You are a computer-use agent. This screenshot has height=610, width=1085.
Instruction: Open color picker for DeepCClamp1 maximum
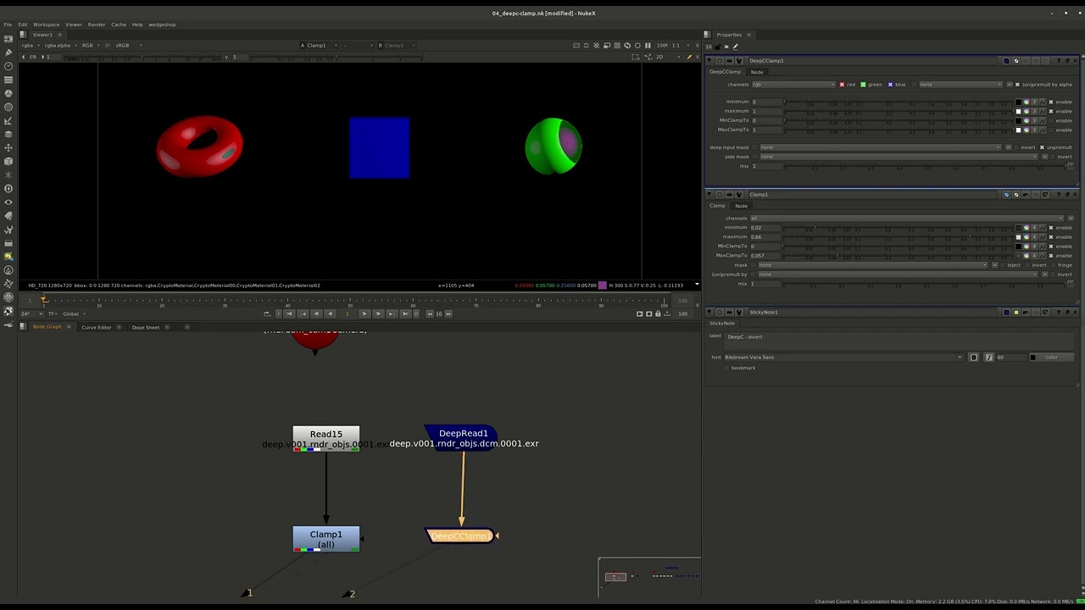[x=1026, y=111]
